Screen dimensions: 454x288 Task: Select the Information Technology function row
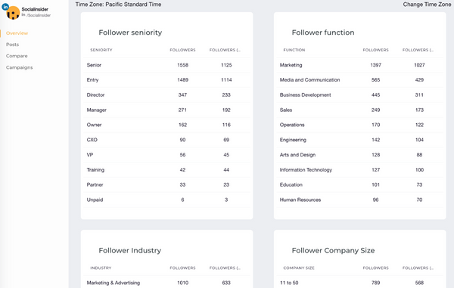click(360, 170)
